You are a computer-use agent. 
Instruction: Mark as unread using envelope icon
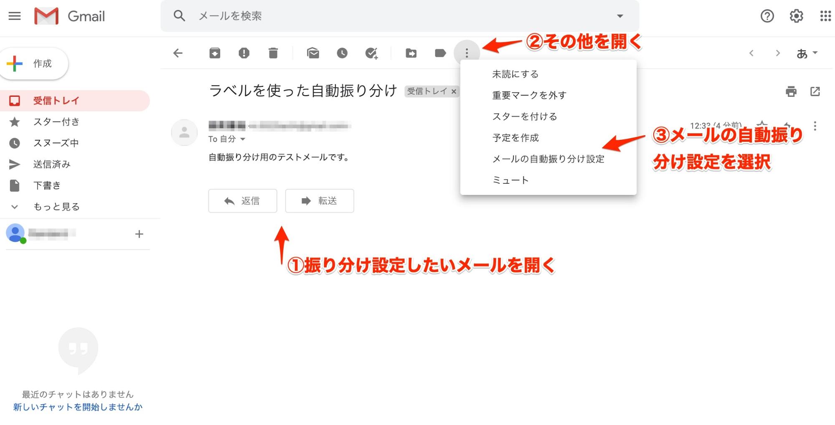[313, 53]
